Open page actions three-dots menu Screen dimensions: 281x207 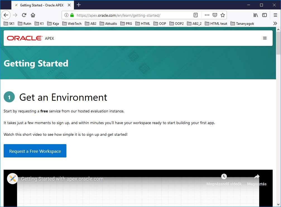(207, 15)
